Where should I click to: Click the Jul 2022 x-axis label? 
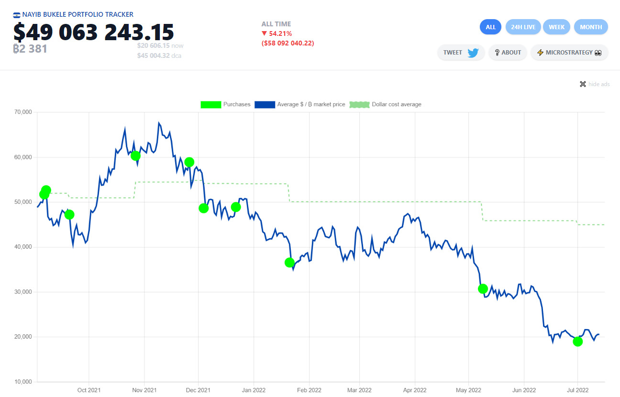(x=577, y=390)
